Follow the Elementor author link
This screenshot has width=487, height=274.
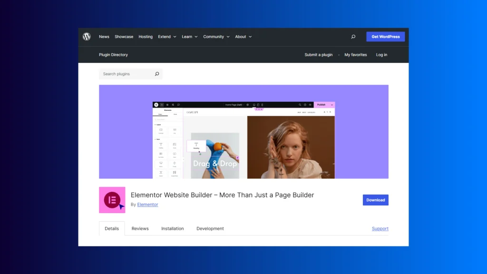(147, 205)
